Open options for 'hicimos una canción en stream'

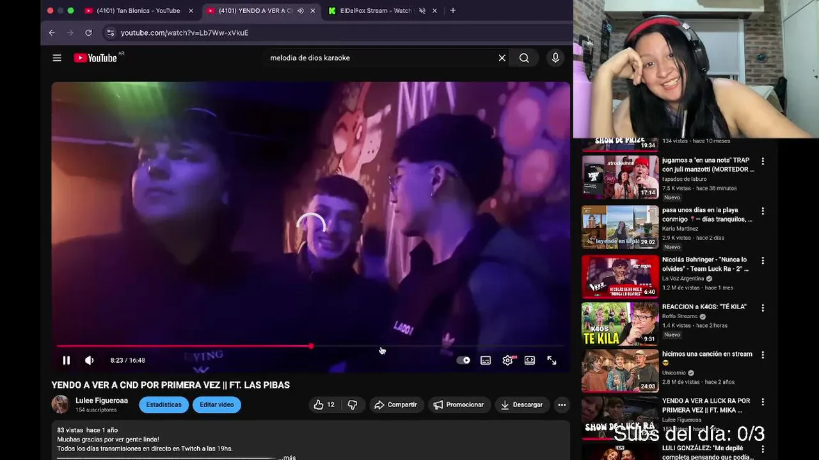(x=763, y=355)
